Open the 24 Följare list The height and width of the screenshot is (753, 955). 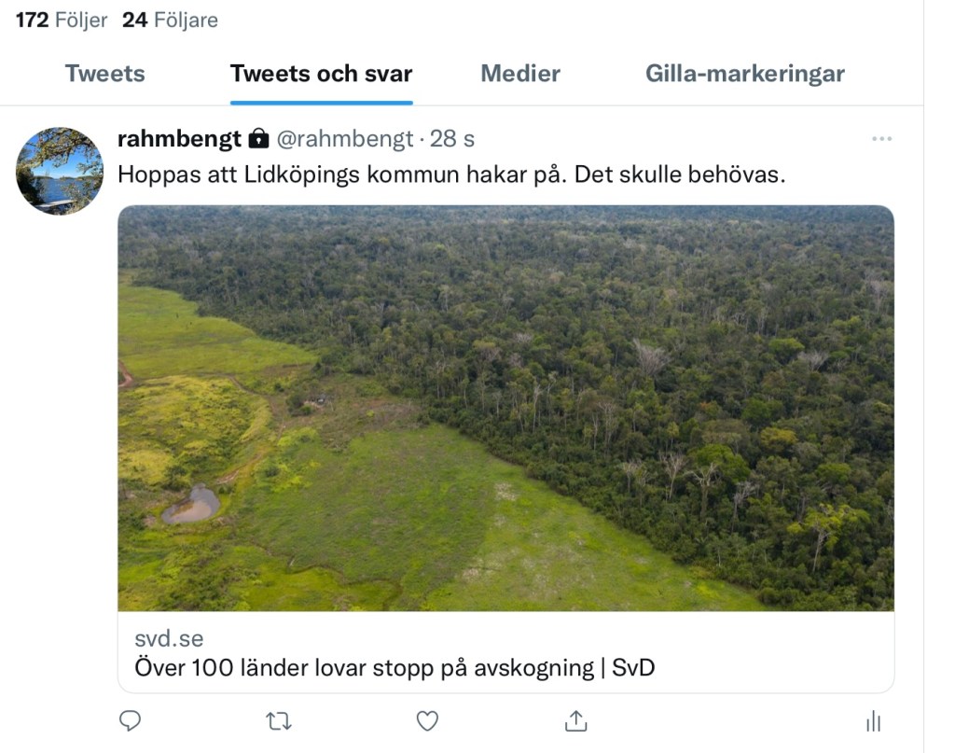170,20
